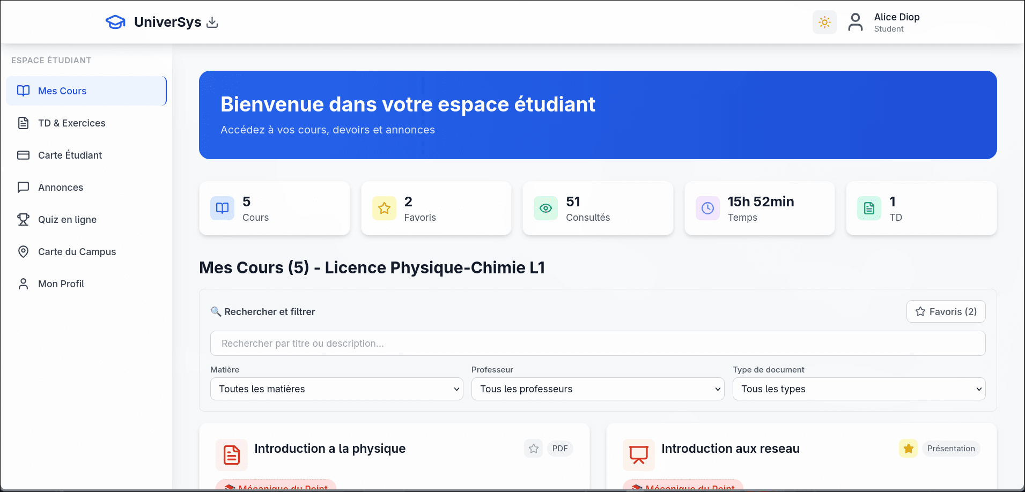The image size is (1025, 492).
Task: Click the 51 Consultés value
Action: [573, 202]
